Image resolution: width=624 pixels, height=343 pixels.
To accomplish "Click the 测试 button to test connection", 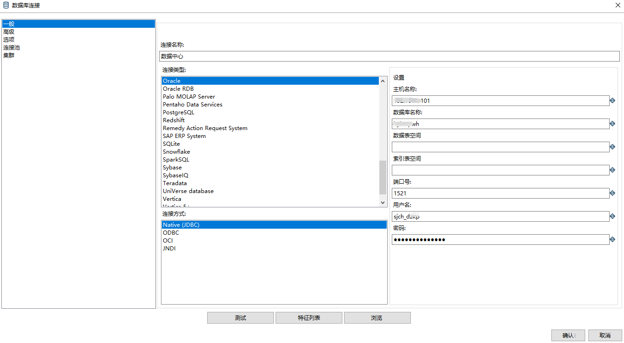I will pyautogui.click(x=240, y=318).
